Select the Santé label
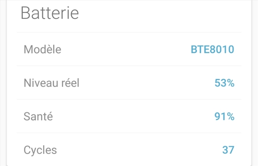The height and width of the screenshot is (166, 258). click(x=38, y=117)
